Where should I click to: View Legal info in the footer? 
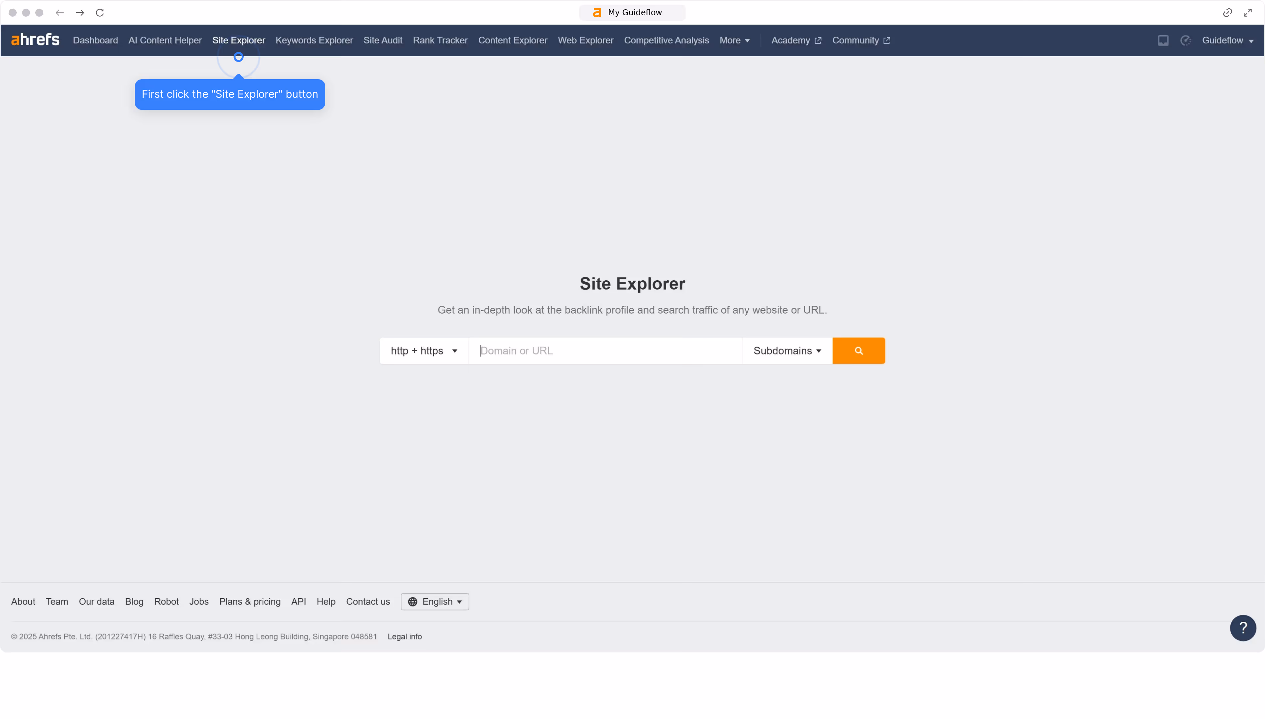(x=405, y=636)
